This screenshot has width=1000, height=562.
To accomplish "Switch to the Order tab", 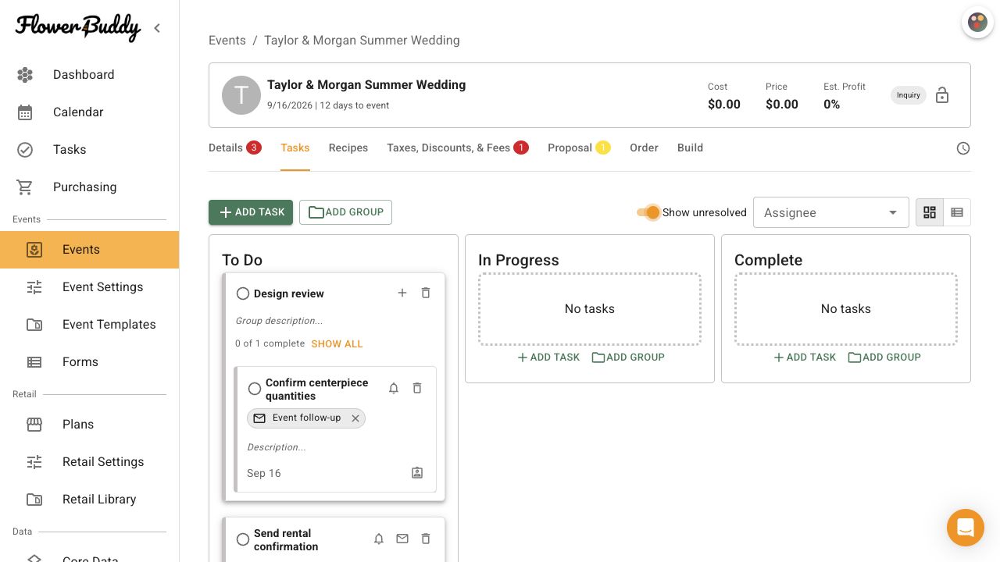I will click(x=644, y=148).
